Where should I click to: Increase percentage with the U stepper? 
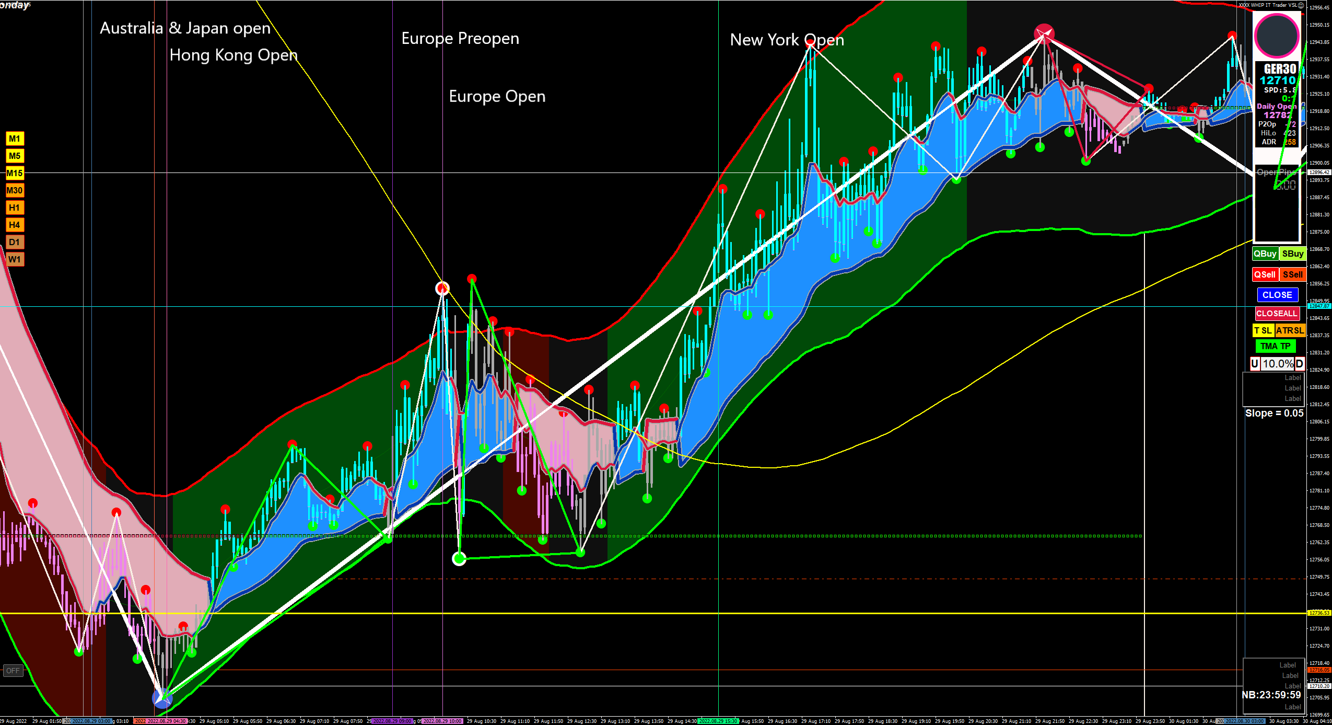click(1255, 364)
